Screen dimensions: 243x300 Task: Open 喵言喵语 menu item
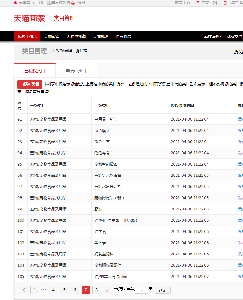coord(123,36)
